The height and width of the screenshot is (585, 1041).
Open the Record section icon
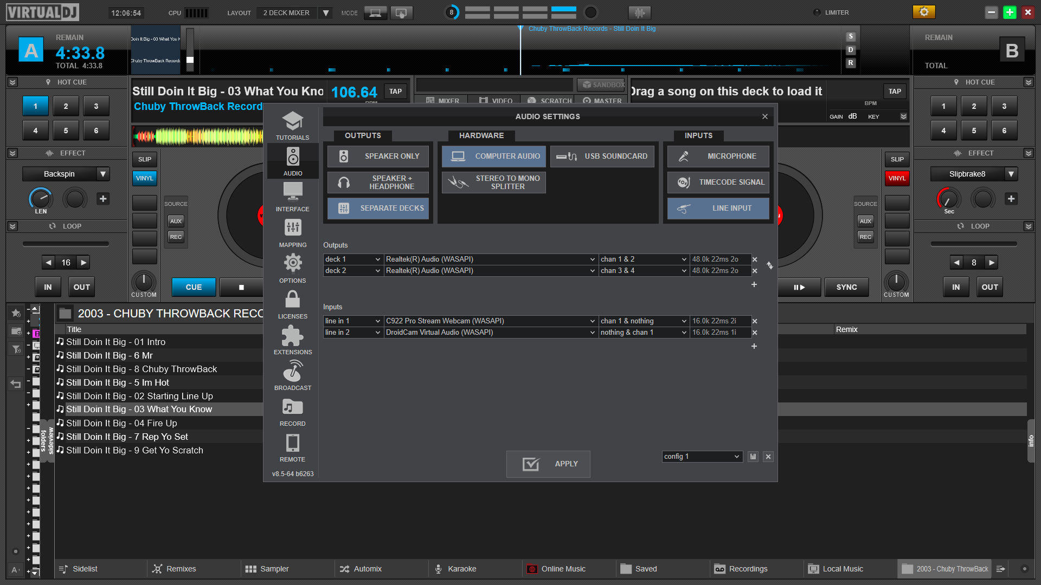click(292, 411)
